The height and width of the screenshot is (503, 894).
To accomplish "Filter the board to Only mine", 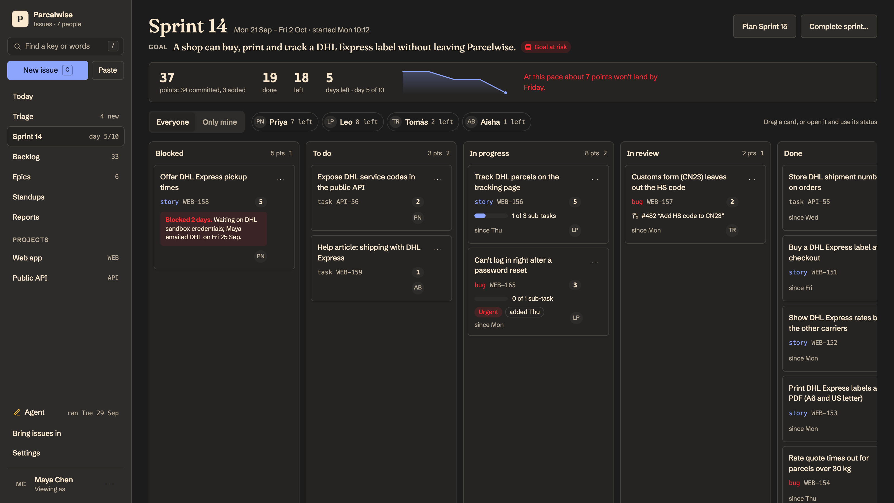I will (x=219, y=122).
